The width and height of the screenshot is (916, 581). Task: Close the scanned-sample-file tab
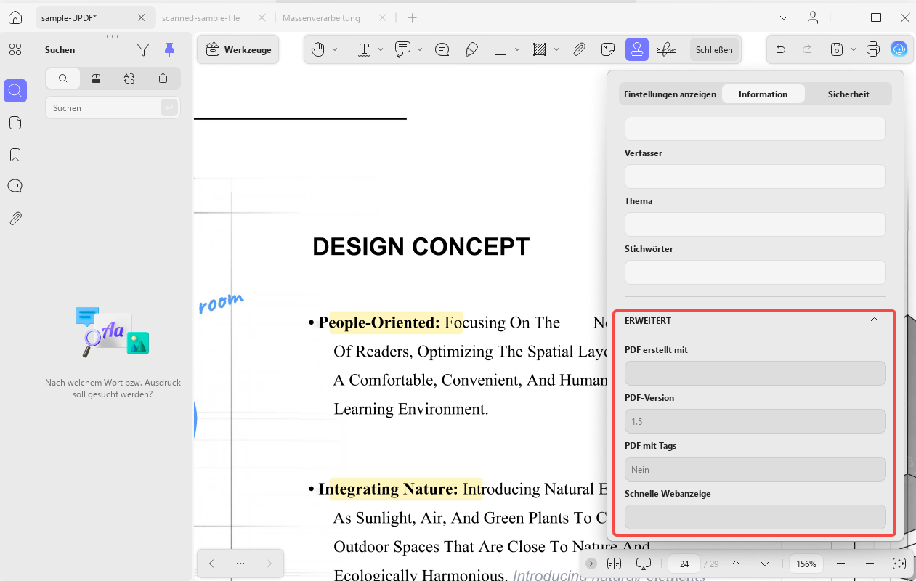[262, 17]
